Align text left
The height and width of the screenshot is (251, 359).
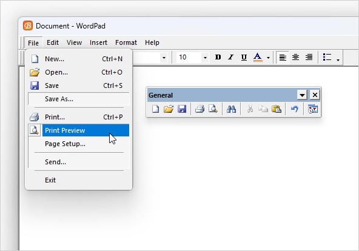tap(283, 57)
